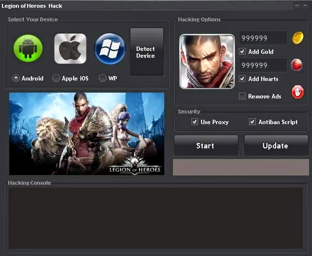Click the hearts amount input field
The width and height of the screenshot is (312, 256).
tap(264, 65)
